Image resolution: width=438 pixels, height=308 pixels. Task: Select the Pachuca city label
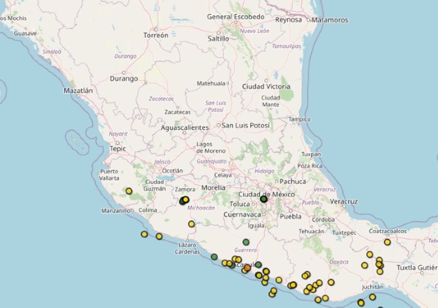[293, 182]
